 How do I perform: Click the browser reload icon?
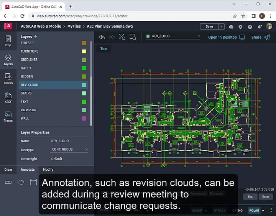(22, 16)
